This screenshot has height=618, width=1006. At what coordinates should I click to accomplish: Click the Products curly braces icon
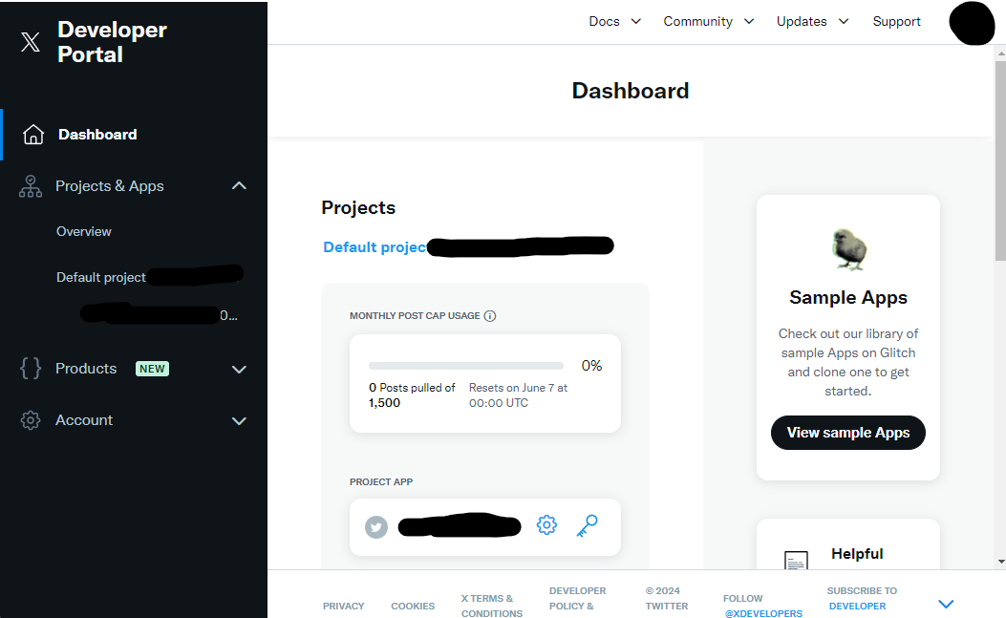point(31,369)
